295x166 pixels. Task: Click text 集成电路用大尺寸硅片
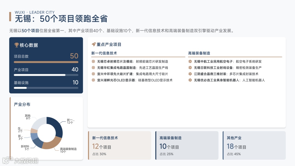click(152, 74)
